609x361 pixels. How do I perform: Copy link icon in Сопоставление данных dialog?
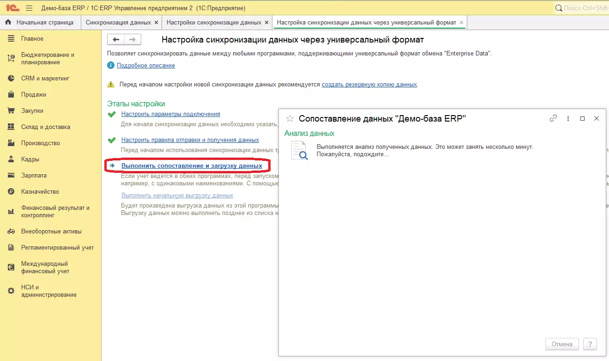[x=553, y=118]
